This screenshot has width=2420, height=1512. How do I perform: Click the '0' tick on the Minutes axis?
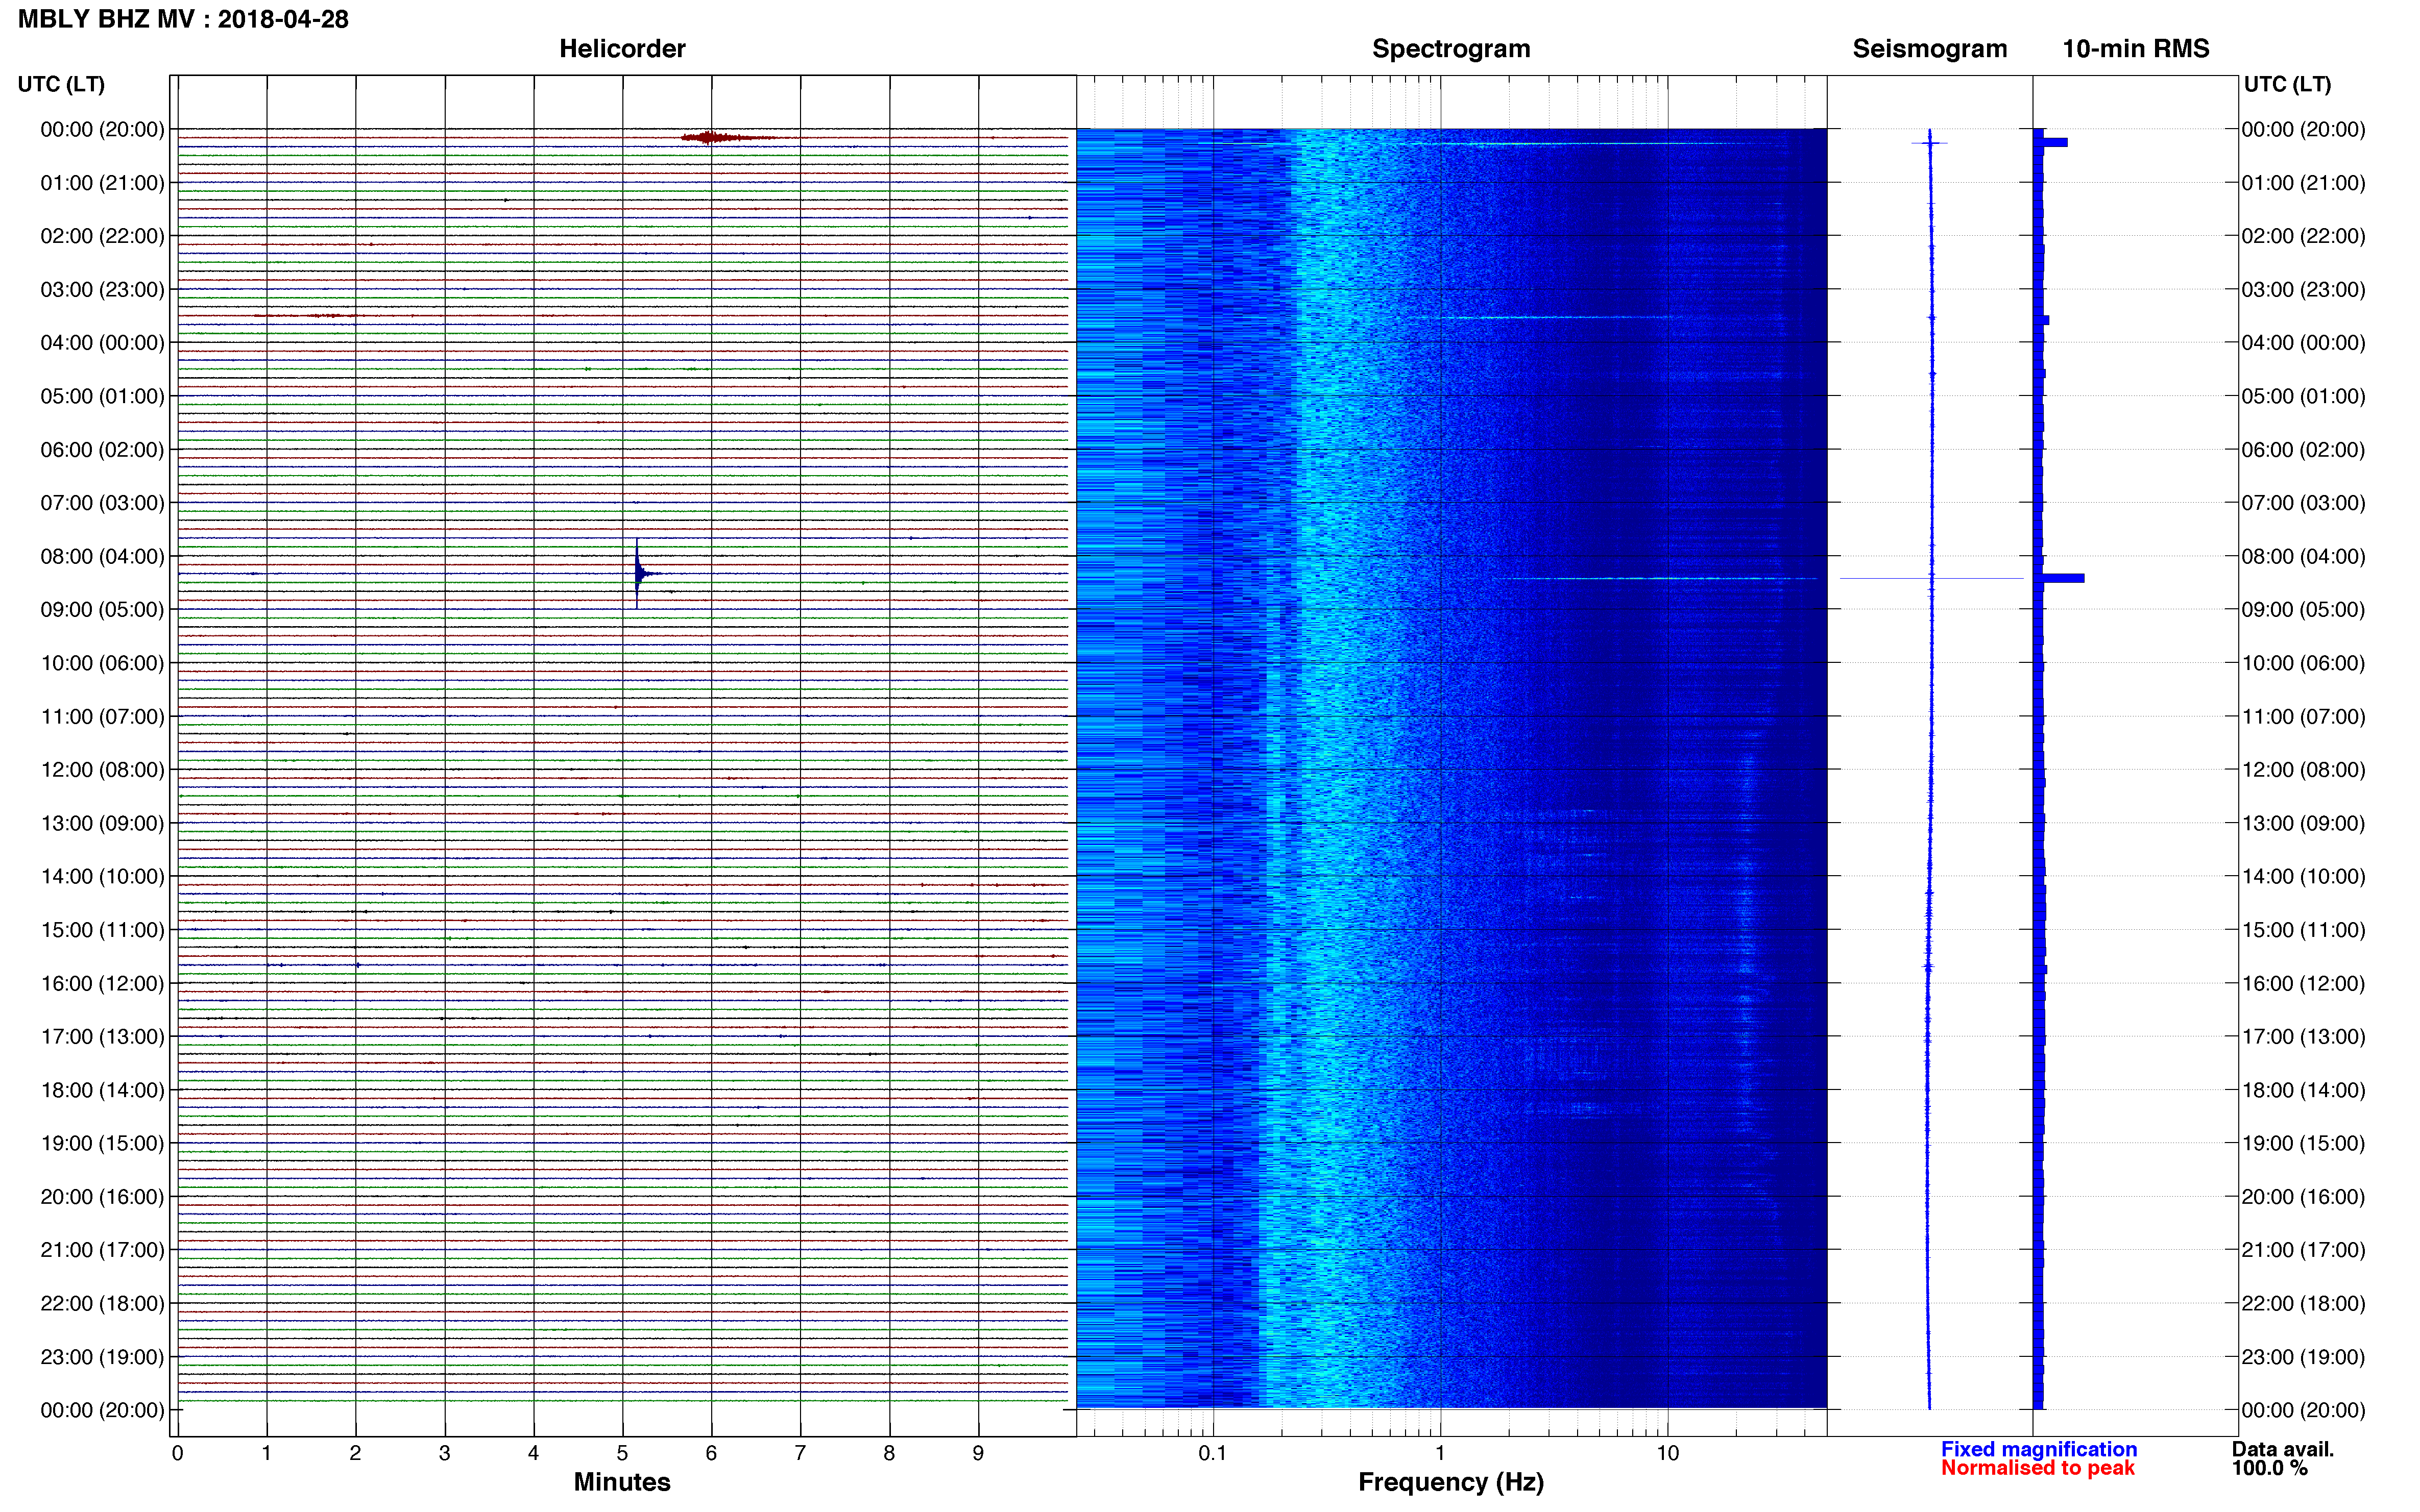click(x=177, y=1453)
